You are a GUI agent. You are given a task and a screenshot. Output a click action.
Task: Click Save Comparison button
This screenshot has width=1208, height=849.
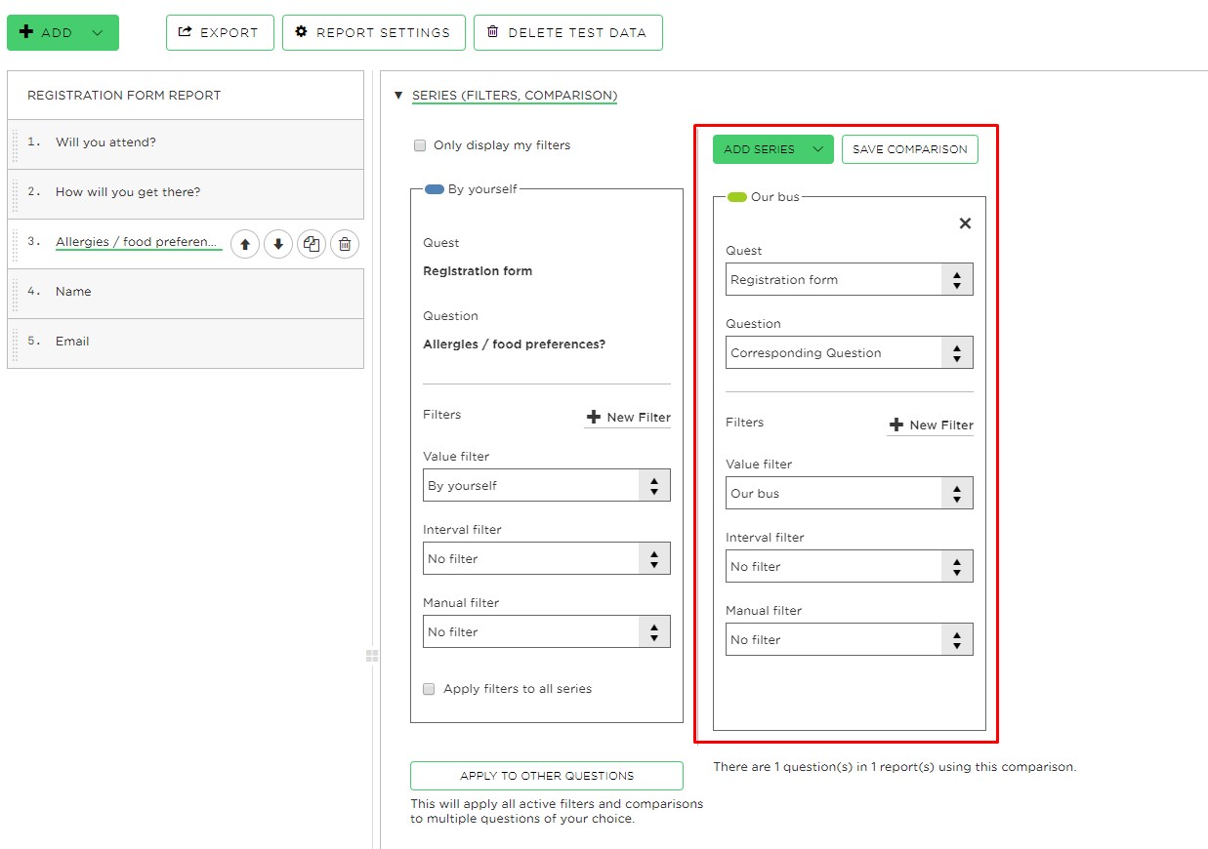coord(910,149)
